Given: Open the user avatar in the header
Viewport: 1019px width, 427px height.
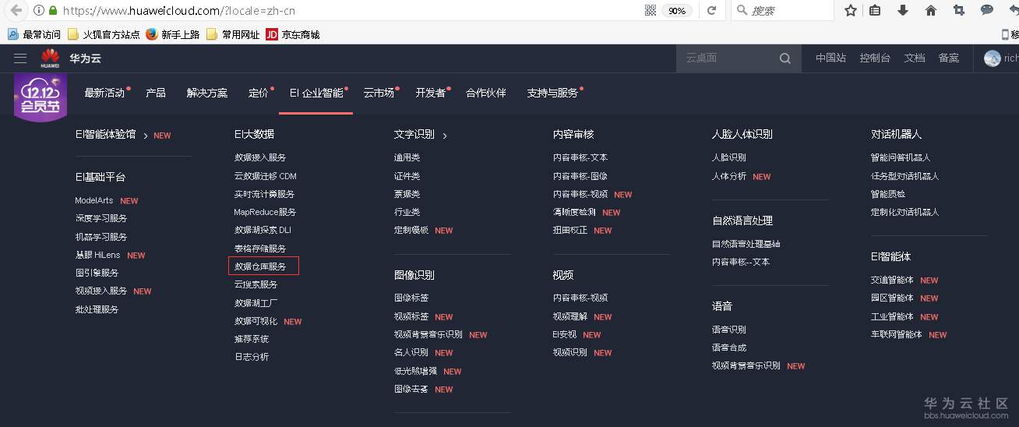Looking at the screenshot, I should [x=992, y=58].
